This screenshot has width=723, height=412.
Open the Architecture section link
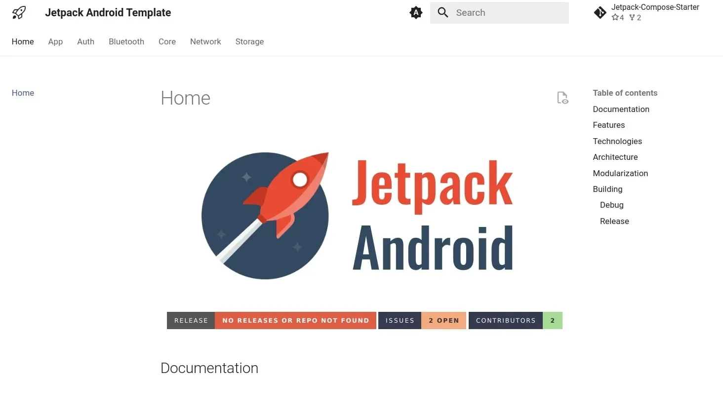pyautogui.click(x=615, y=157)
